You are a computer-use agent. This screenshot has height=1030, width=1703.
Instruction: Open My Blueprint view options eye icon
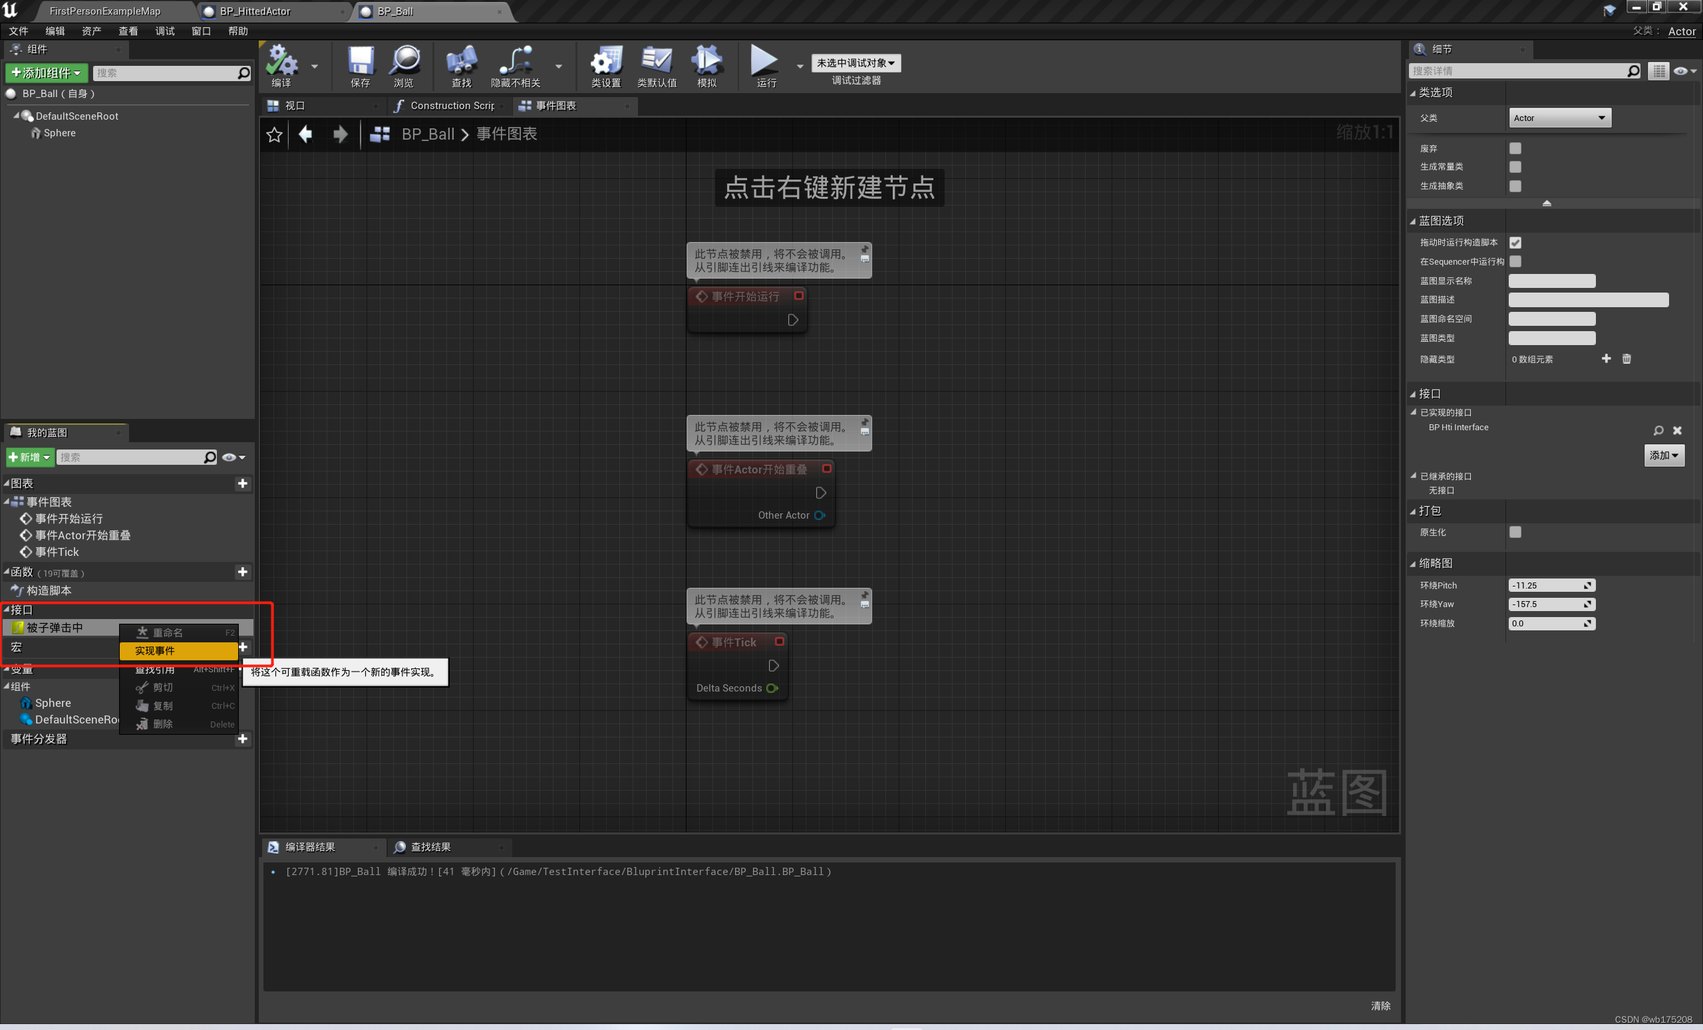point(233,457)
